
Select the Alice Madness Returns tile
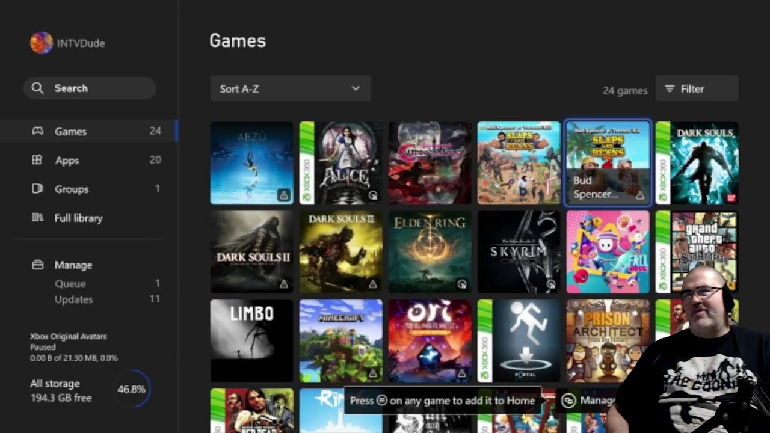(340, 163)
